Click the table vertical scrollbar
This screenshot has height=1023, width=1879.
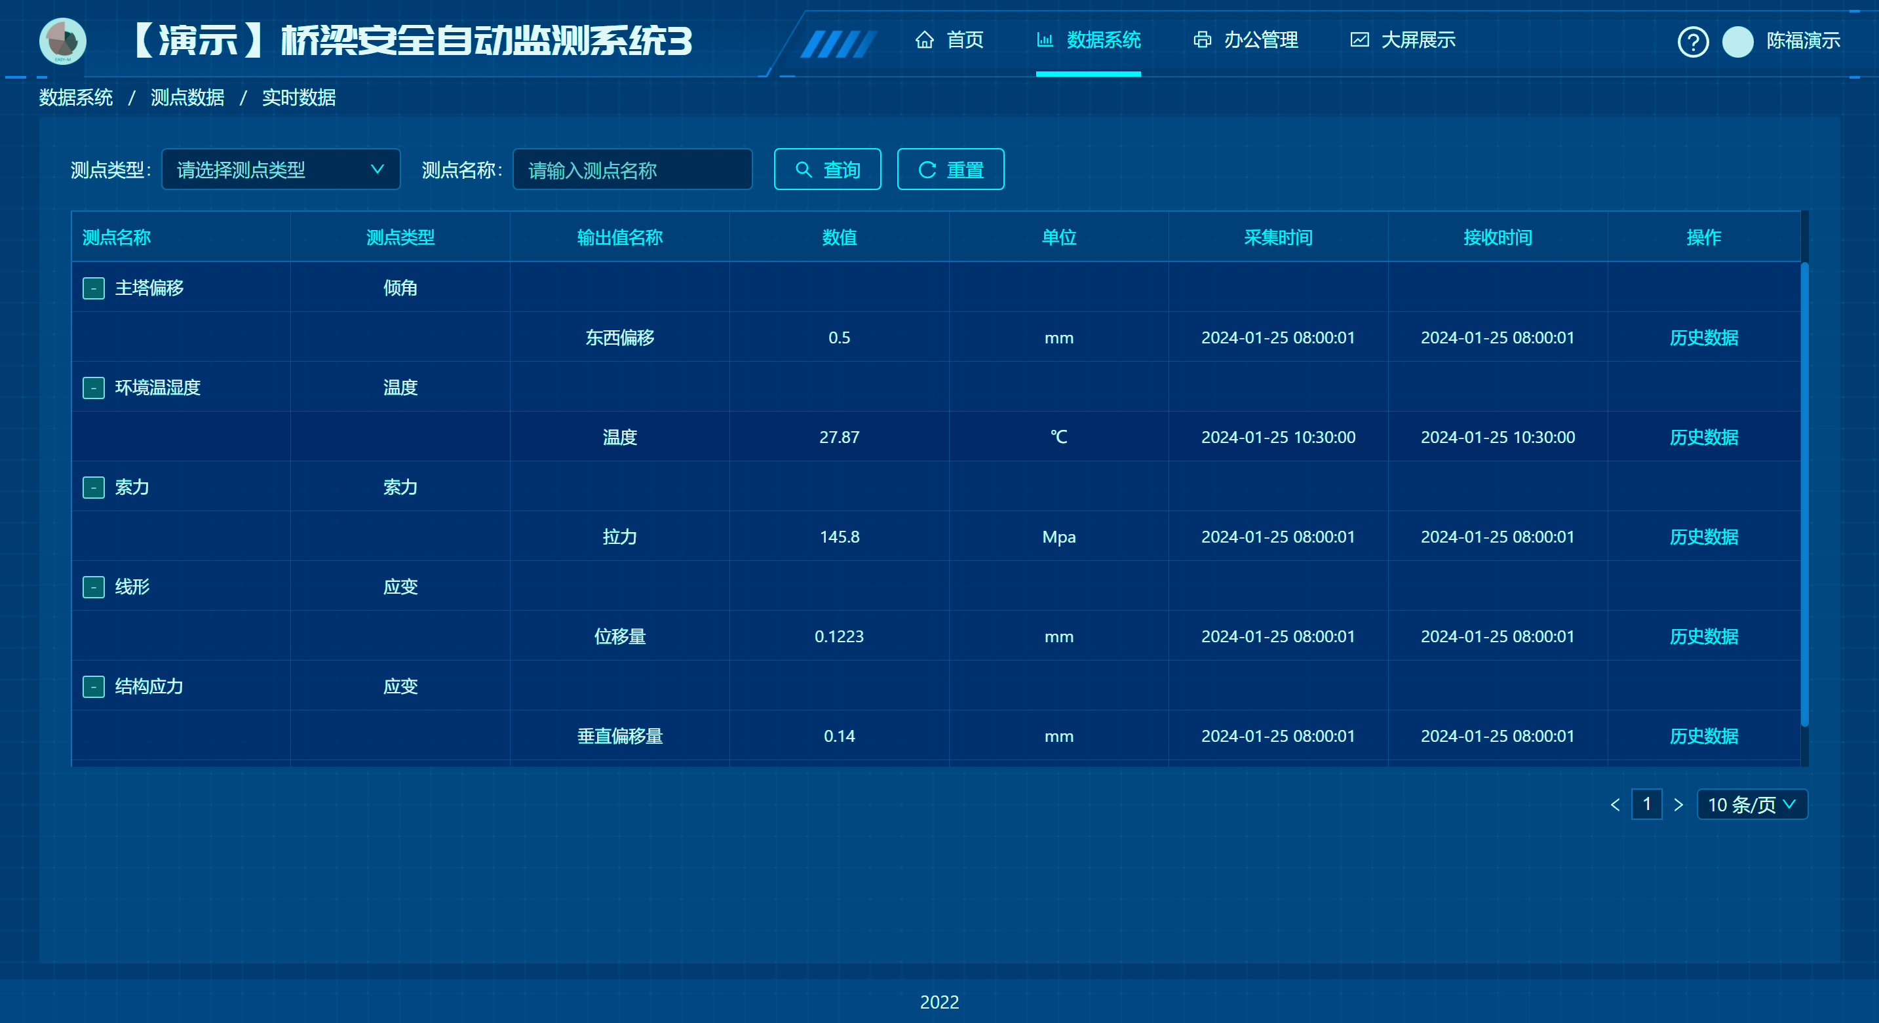click(1804, 494)
